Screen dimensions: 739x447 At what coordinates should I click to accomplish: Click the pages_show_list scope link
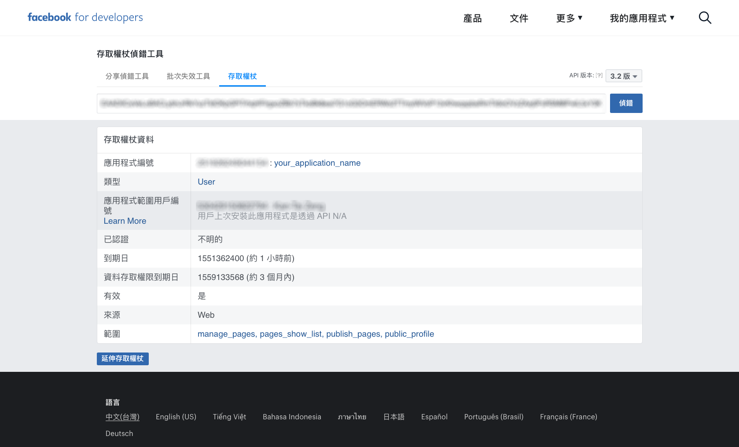[291, 334]
